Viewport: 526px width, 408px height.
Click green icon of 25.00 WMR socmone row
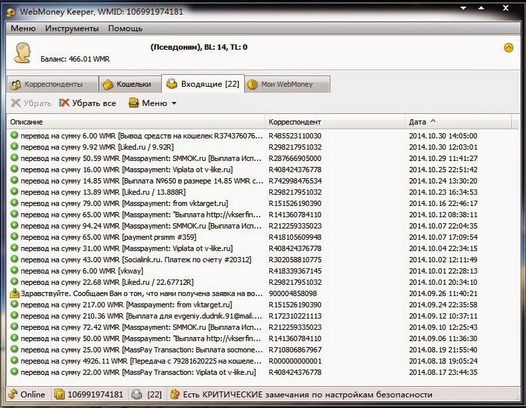point(14,349)
